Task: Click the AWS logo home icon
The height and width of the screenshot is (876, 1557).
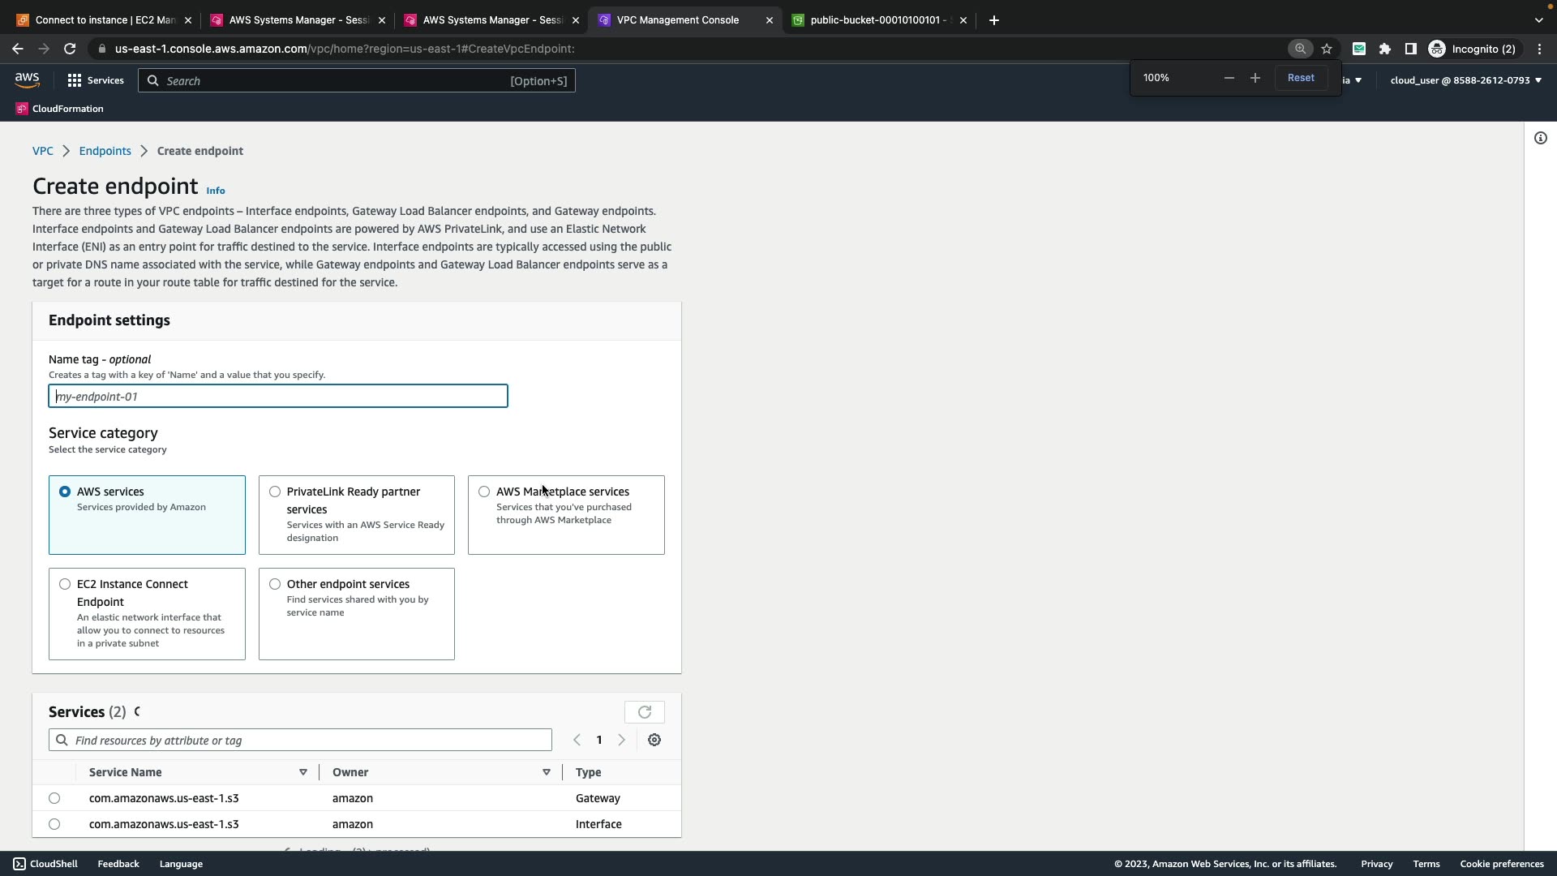Action: [x=27, y=79]
